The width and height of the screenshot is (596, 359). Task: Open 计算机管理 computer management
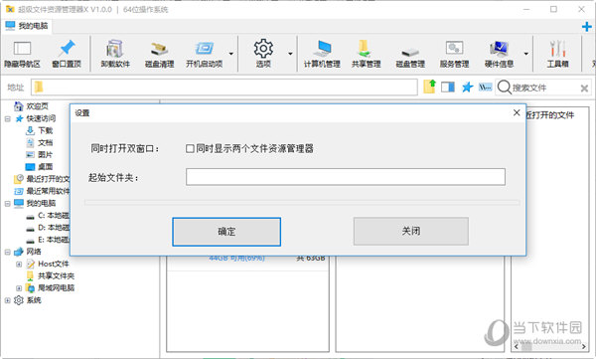point(322,55)
